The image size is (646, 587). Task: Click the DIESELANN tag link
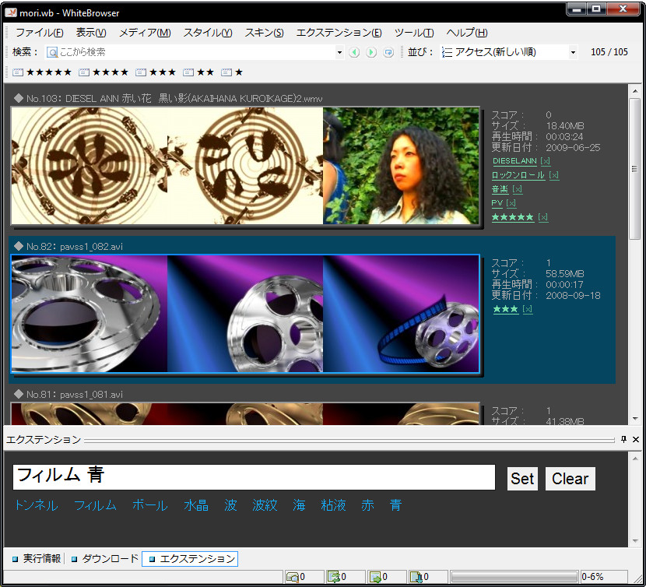tap(514, 161)
